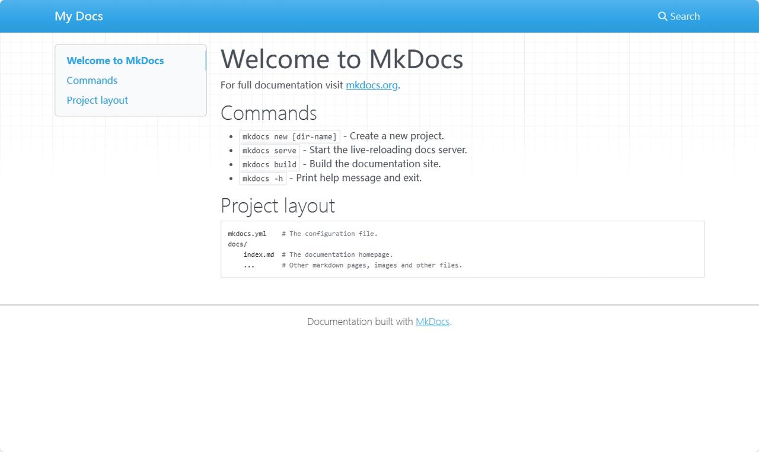Click the Commands section heading
This screenshot has height=452, width=759.
click(x=269, y=113)
